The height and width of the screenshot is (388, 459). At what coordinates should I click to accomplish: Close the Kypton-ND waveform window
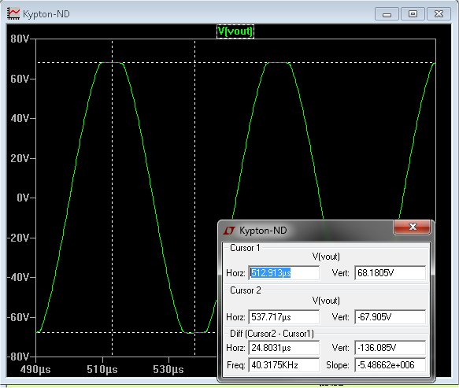point(439,14)
